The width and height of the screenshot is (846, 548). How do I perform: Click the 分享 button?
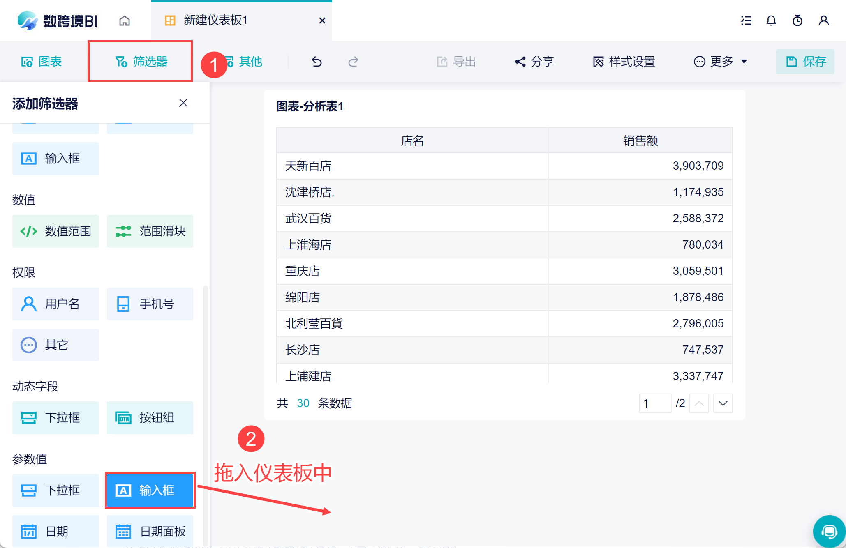[x=534, y=62]
